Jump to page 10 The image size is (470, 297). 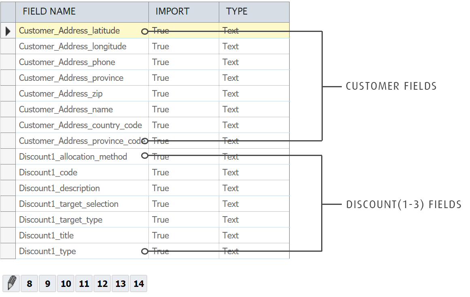click(x=66, y=284)
